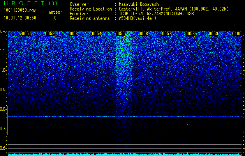The height and width of the screenshot is (156, 245).
Task: Click the 0052 time marker
Action: point(50,34)
